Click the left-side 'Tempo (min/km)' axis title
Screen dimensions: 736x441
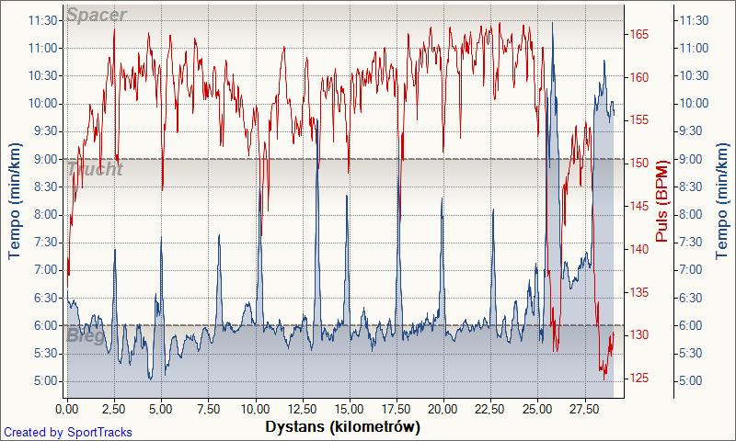click(14, 202)
